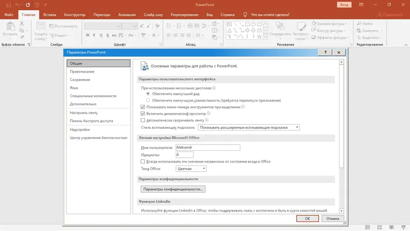The width and height of the screenshot is (410, 231).
Task: Toggle Underline (Ч) formatting
Action: tap(100, 35)
